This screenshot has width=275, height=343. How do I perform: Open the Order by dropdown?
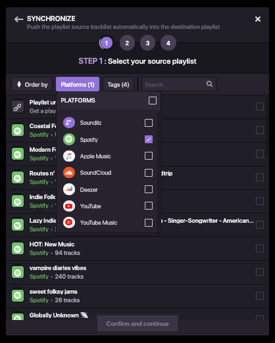pos(32,84)
